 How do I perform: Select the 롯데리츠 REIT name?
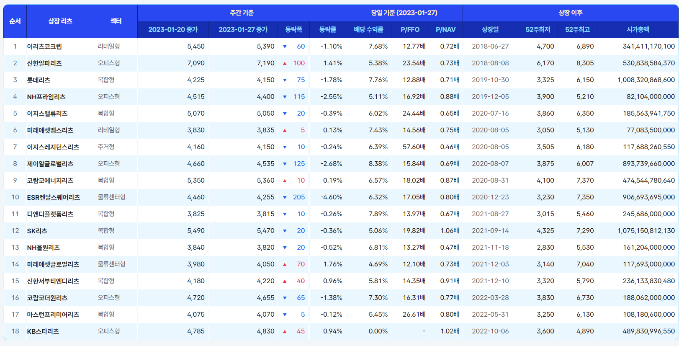click(x=39, y=80)
